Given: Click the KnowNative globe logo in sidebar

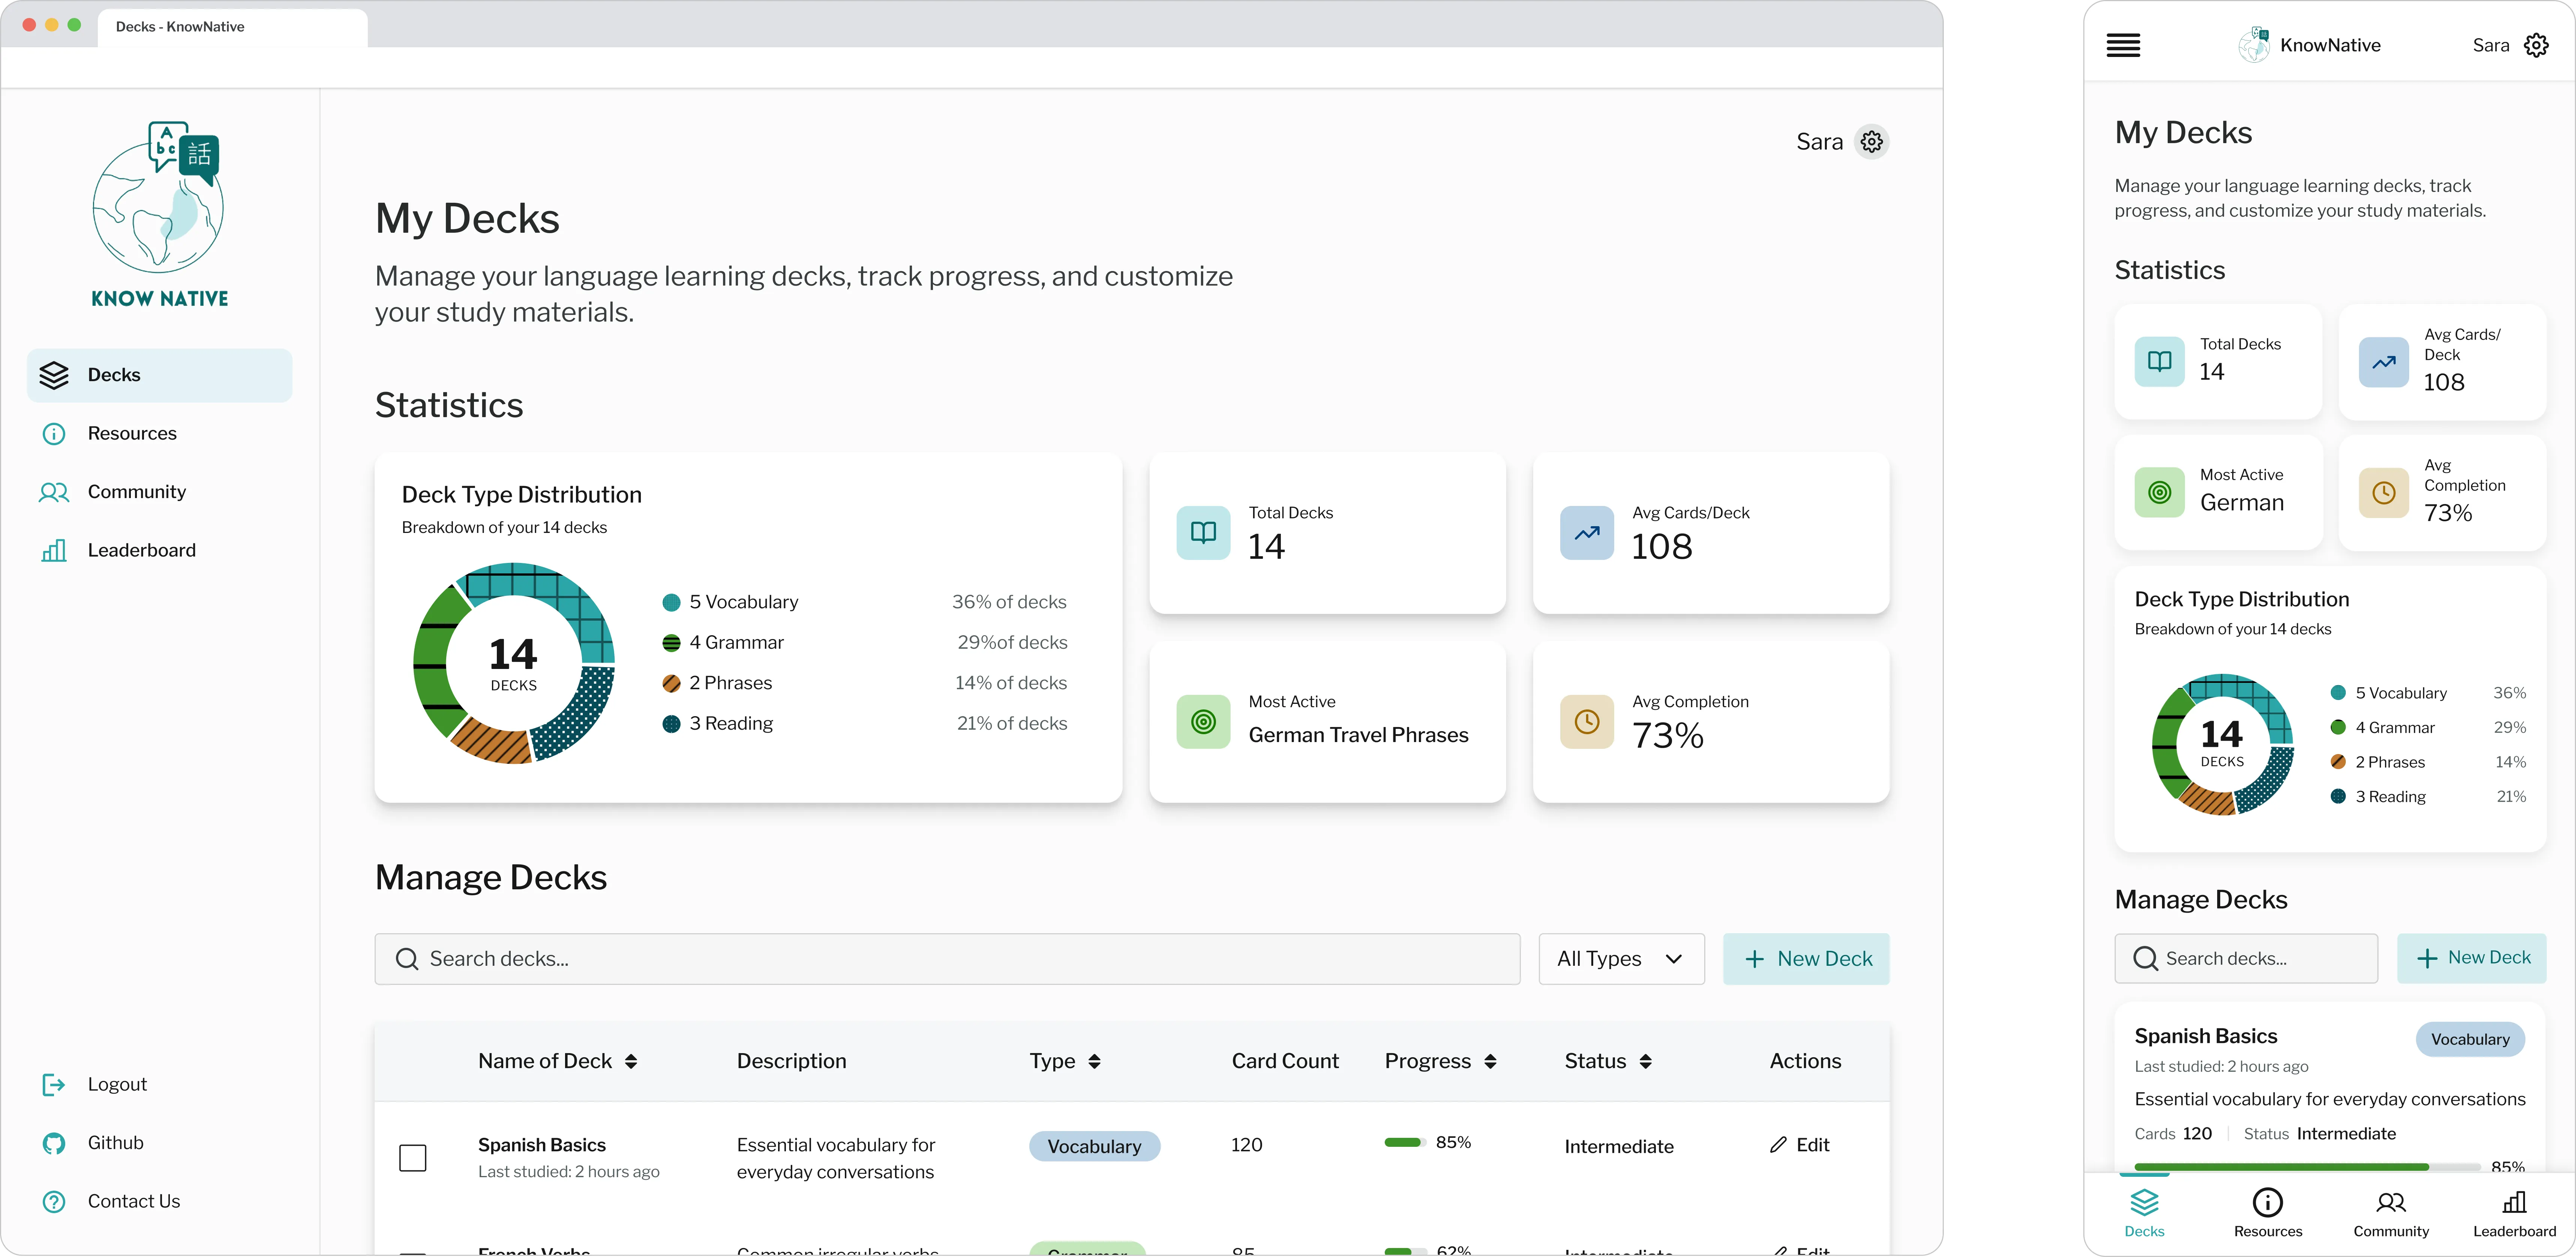Looking at the screenshot, I should coord(159,214).
